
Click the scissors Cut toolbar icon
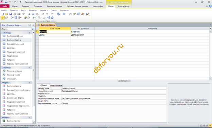pyautogui.click(x=29, y=14)
